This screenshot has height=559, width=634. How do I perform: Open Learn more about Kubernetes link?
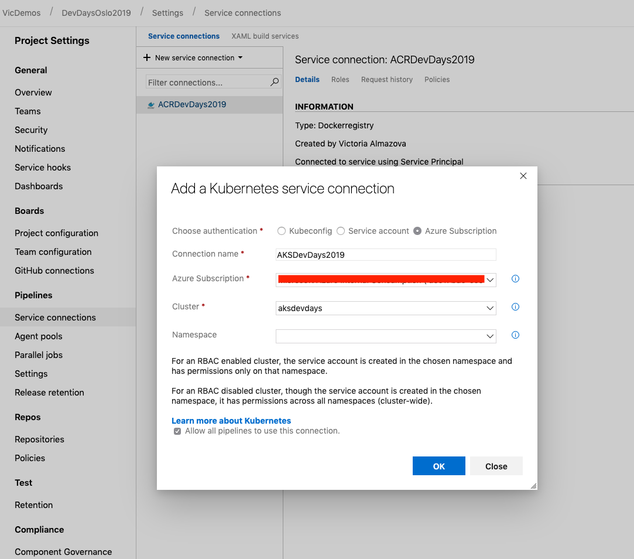point(231,421)
